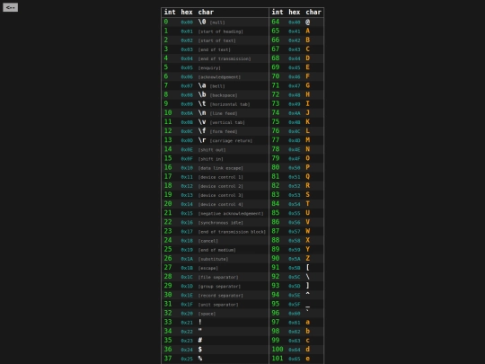Click the '\b' backspace character cell

pyautogui.click(x=202, y=94)
